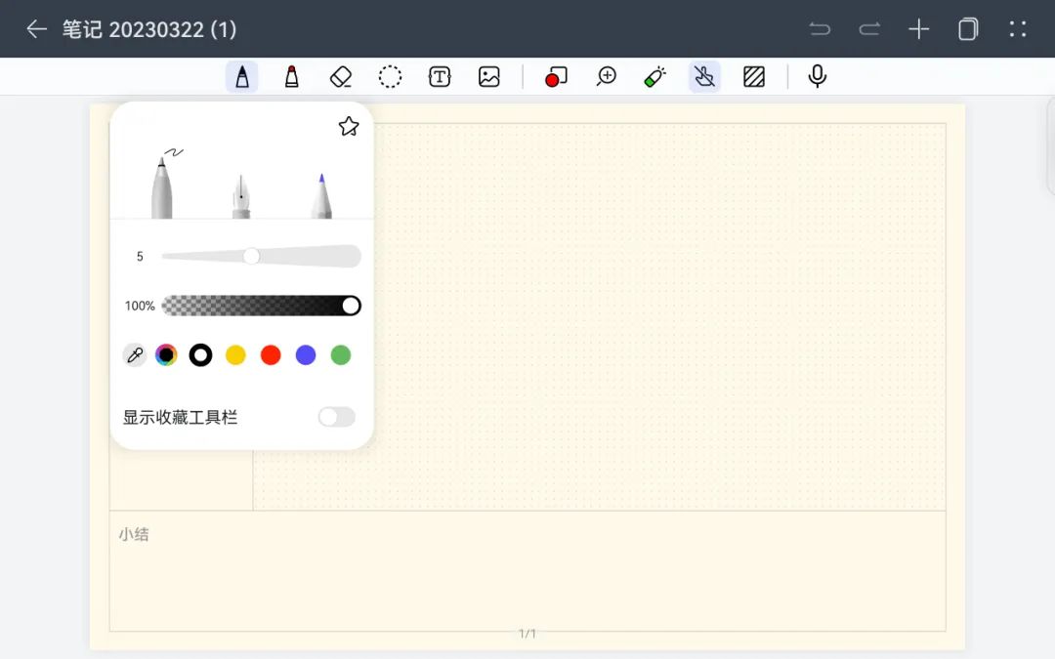
Task: Activate the lasso selection tool
Action: [390, 77]
